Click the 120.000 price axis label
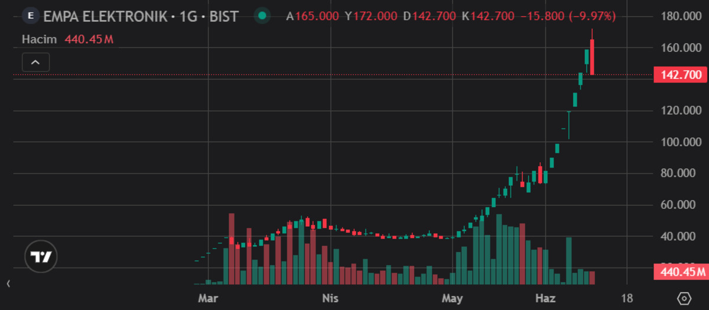The height and width of the screenshot is (310, 709). [681, 110]
